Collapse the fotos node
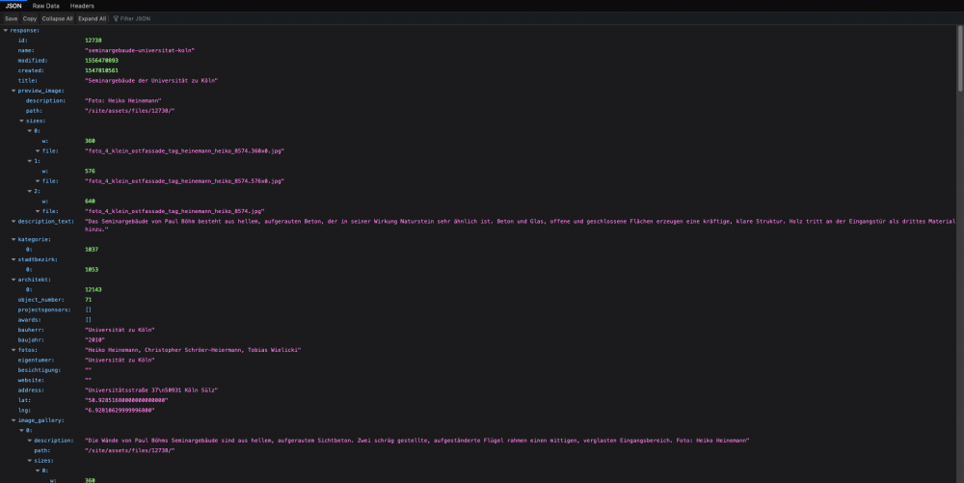The height and width of the screenshot is (483, 964). (13, 350)
